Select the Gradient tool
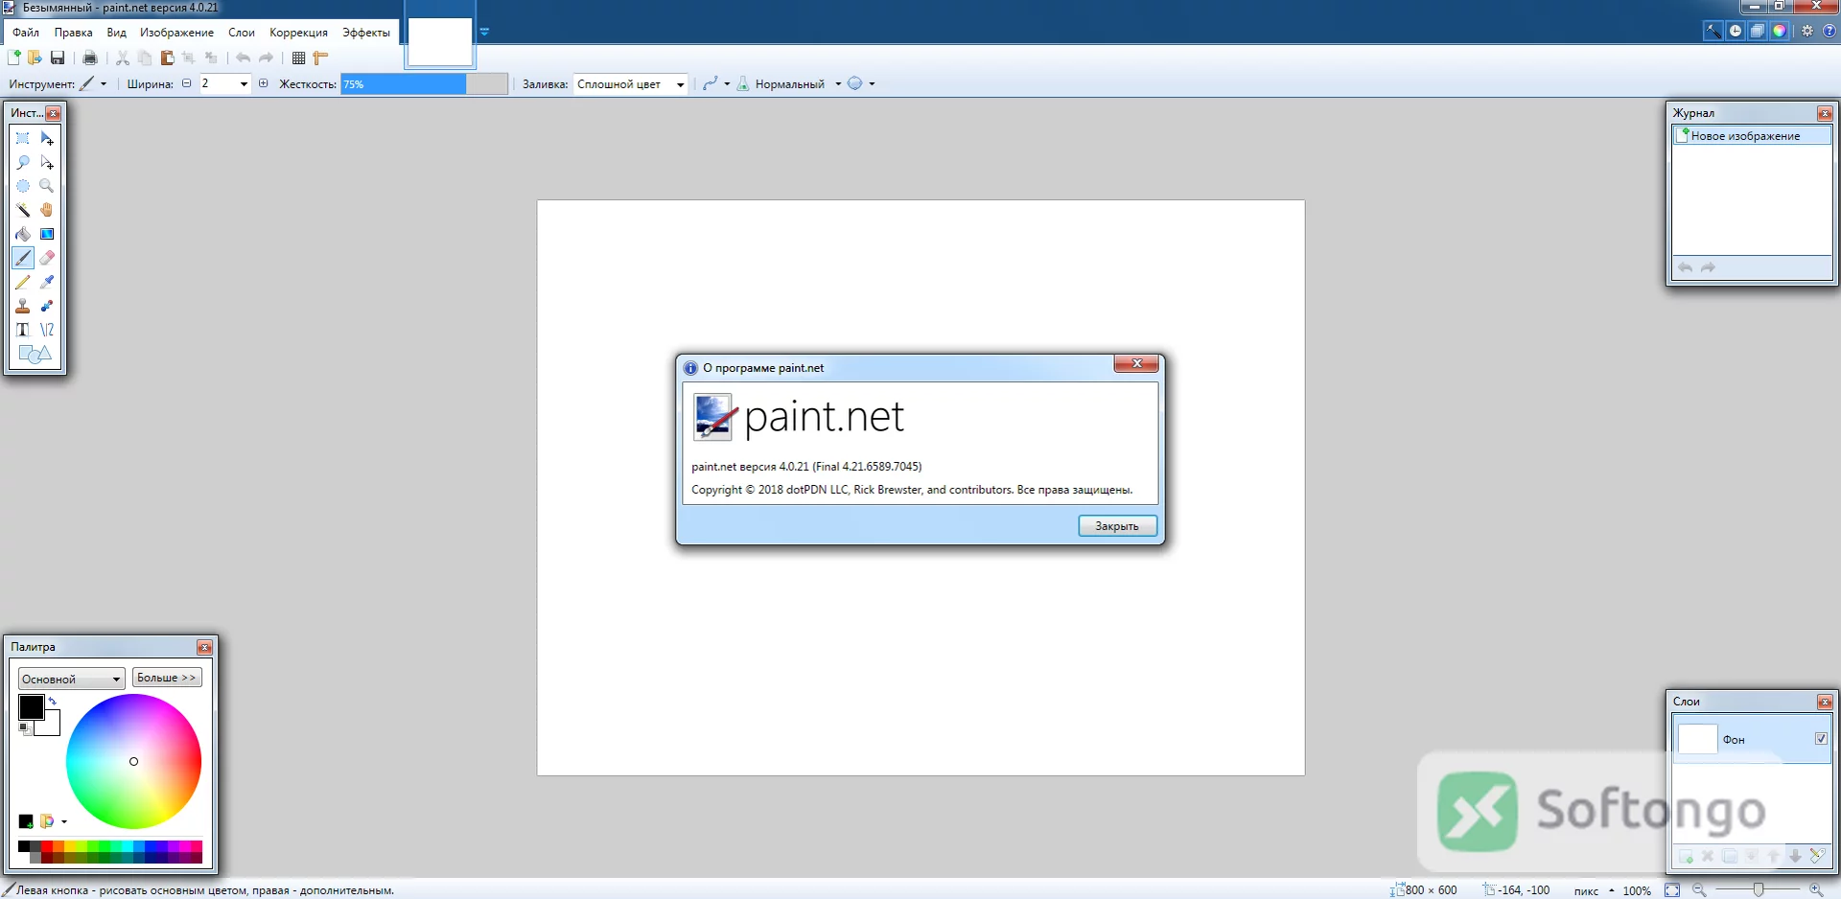 [47, 235]
